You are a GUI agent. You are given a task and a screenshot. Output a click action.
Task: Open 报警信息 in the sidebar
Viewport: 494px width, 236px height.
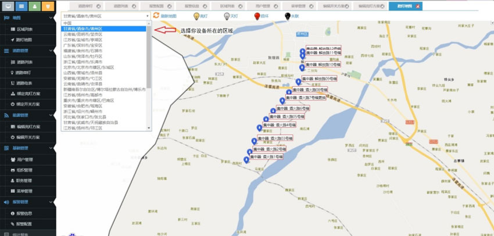(x=24, y=213)
